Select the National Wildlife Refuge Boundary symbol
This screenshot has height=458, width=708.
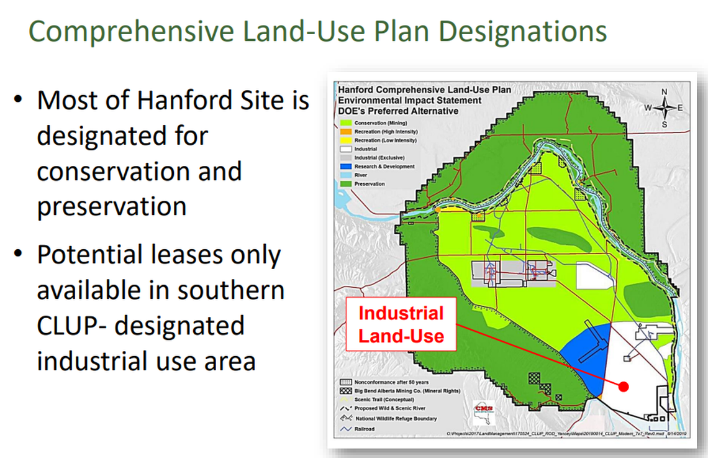345,418
